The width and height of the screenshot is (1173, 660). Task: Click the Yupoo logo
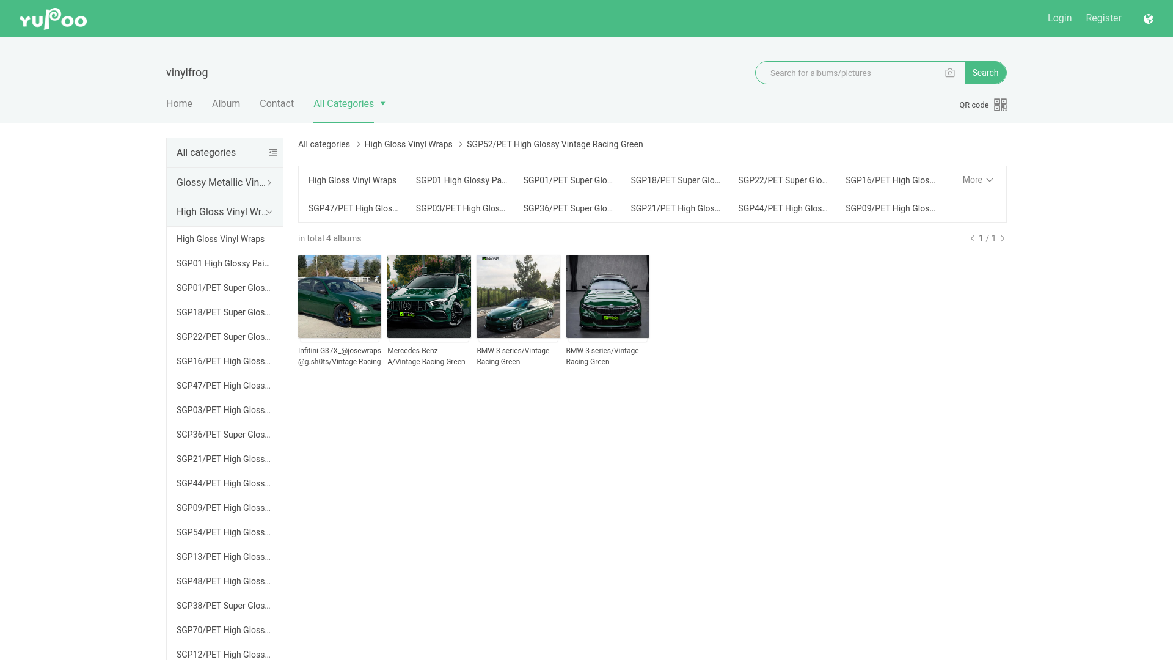(53, 19)
